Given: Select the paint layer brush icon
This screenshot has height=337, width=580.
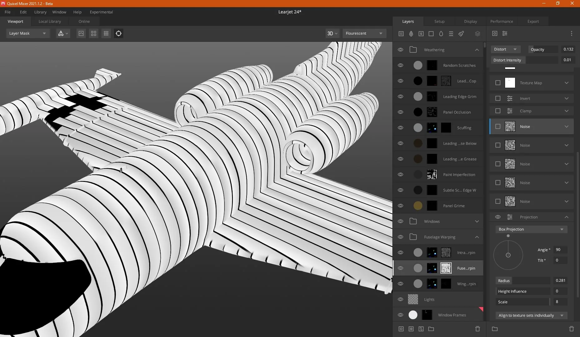Looking at the screenshot, I should pyautogui.click(x=461, y=34).
